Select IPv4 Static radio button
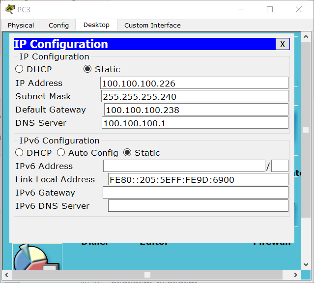Image resolution: width=314 pixels, height=283 pixels. click(x=87, y=69)
